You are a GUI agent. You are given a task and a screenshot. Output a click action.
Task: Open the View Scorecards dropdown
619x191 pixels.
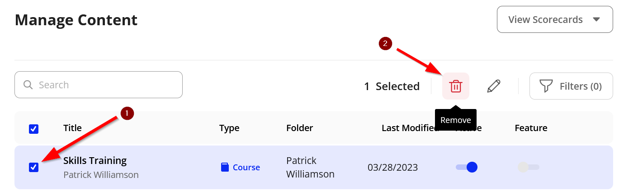545,19
